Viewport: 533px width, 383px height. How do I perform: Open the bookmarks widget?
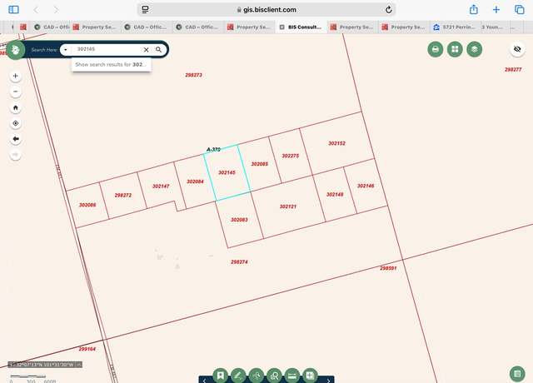220,376
